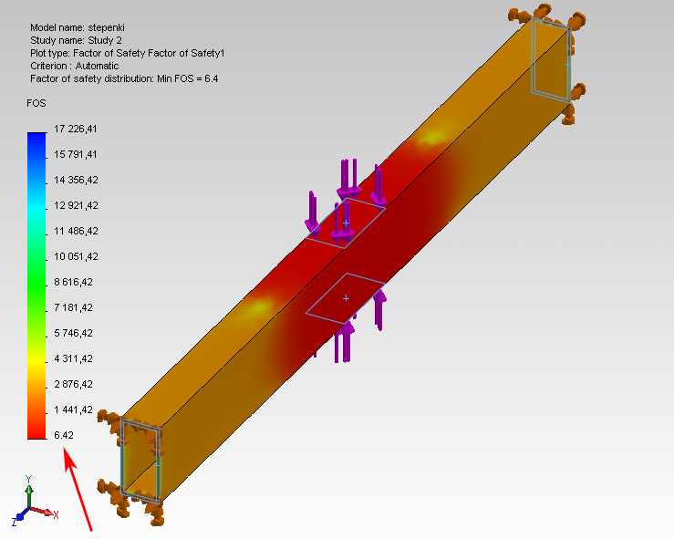674x539 pixels.
Task: Click legend value 4 311,42
Action: click(74, 358)
